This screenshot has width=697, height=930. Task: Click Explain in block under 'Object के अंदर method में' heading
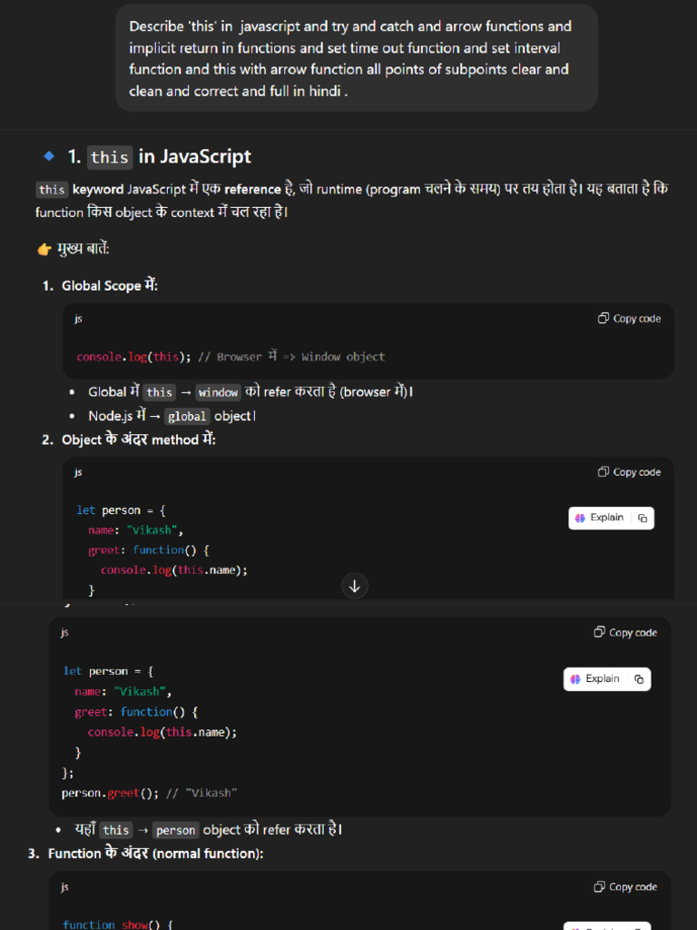600,518
